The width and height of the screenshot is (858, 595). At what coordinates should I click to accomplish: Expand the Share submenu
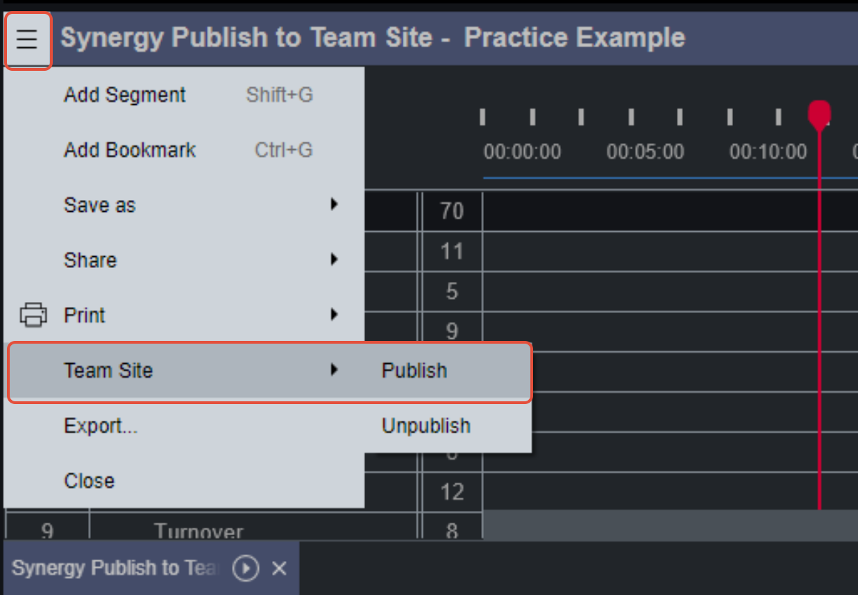point(184,260)
